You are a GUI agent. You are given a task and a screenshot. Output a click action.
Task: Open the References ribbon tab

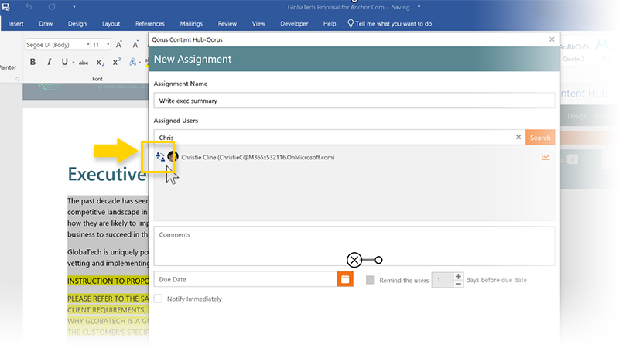tap(150, 24)
